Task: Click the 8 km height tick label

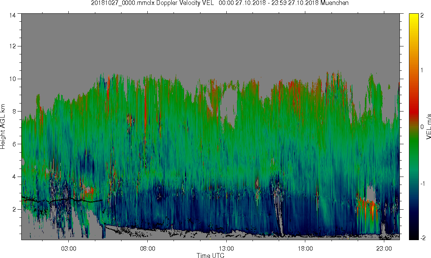Action: (14, 111)
